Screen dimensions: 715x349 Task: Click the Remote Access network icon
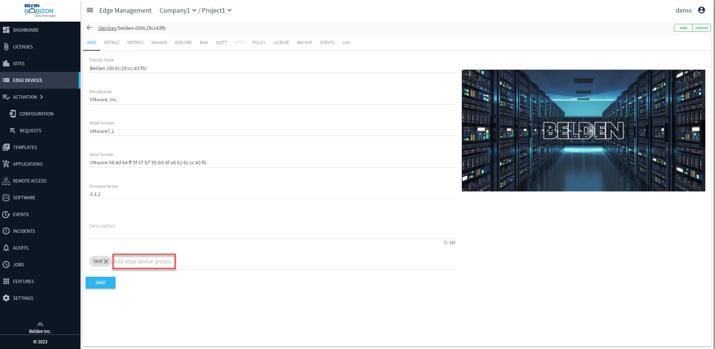point(6,181)
